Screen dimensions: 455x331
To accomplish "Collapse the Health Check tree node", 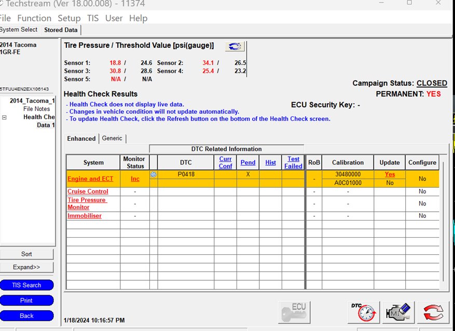I will point(4,117).
